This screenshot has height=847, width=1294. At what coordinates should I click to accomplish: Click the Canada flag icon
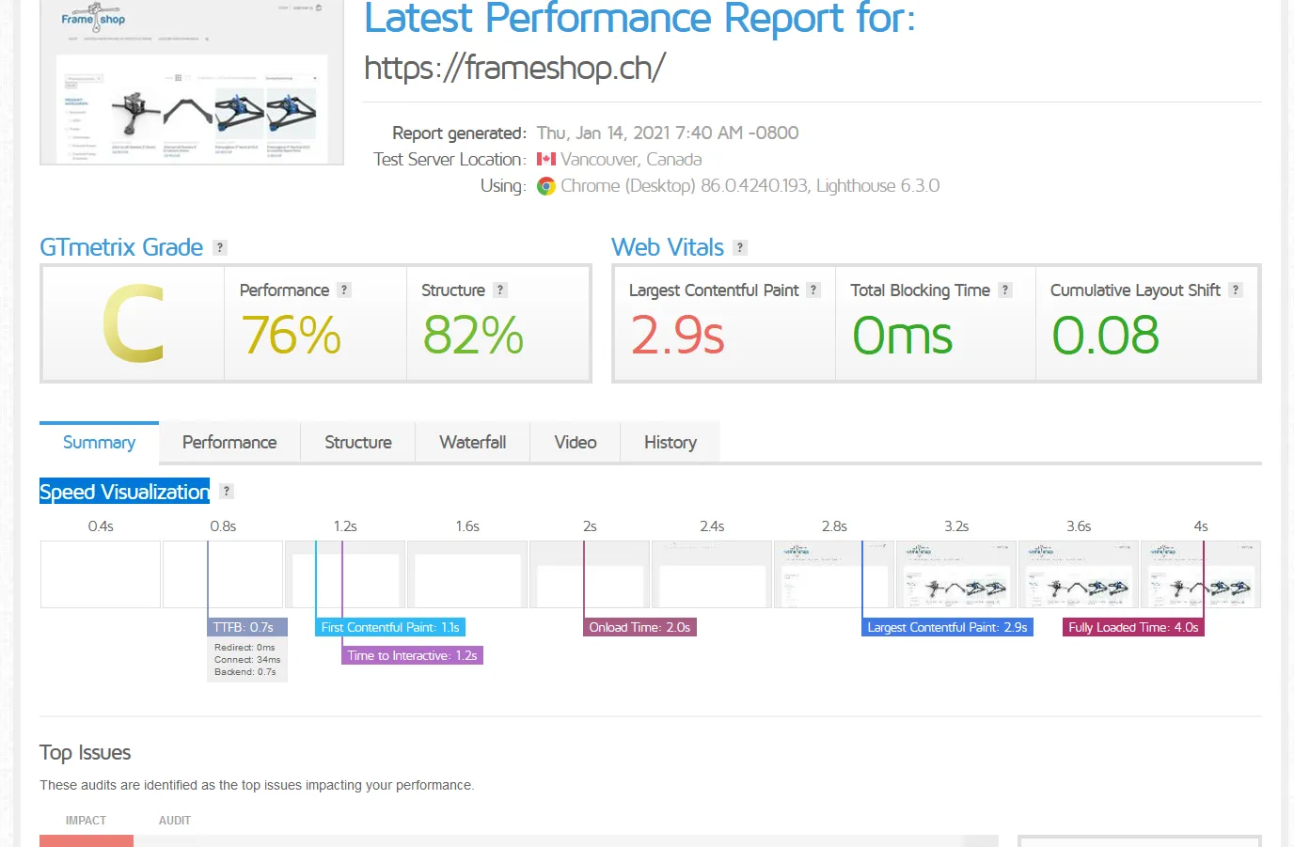[546, 159]
